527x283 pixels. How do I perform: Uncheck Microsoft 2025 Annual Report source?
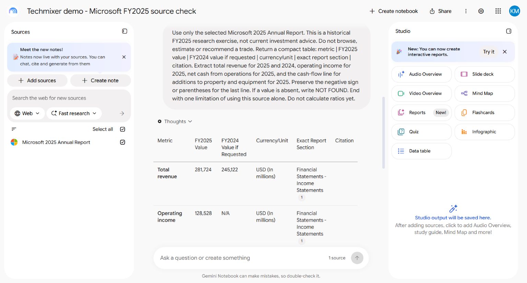pos(122,142)
